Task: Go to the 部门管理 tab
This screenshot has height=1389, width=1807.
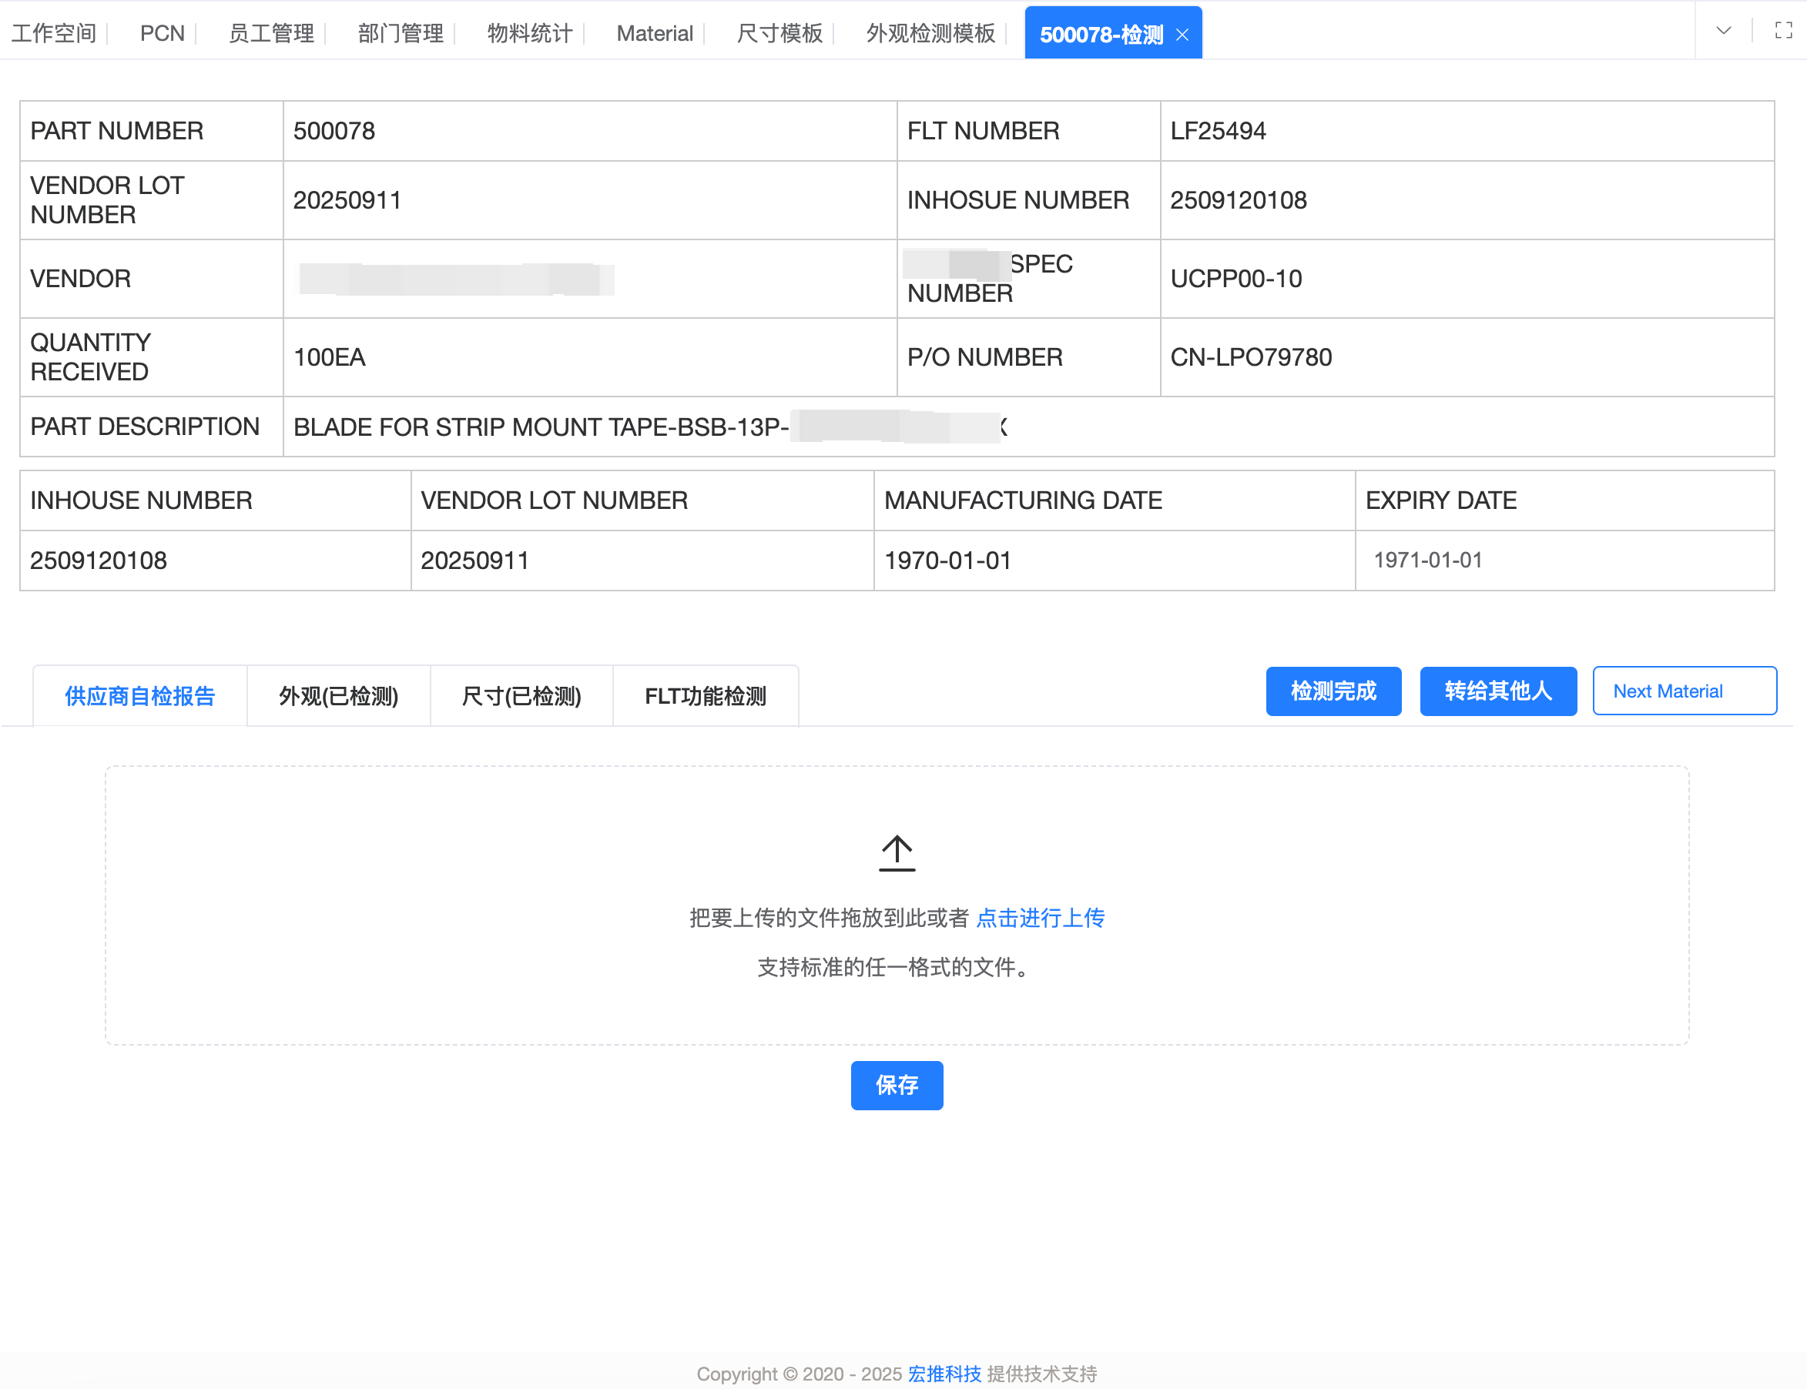Action: point(401,33)
